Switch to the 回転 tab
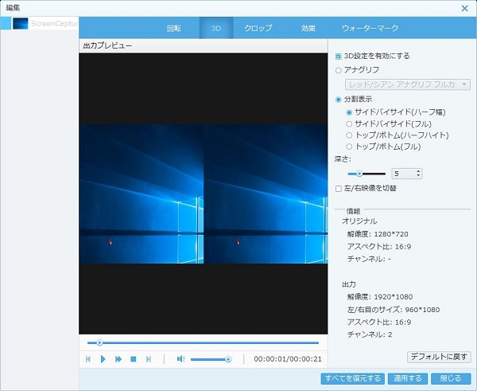477x391 pixels. click(173, 29)
